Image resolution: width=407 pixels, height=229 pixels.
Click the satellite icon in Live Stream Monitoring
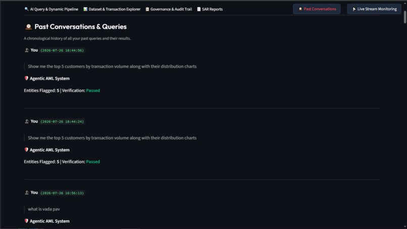tap(354, 9)
